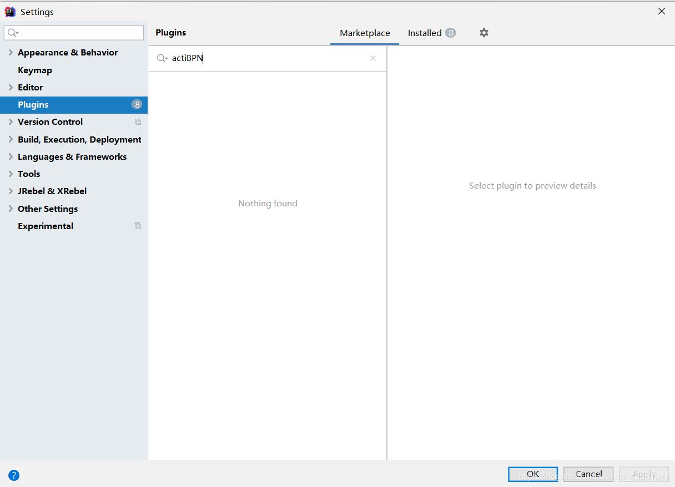Close the Settings dialog window

tap(661, 12)
